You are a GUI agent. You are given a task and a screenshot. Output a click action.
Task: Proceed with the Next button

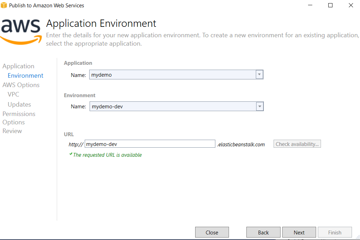pyautogui.click(x=299, y=232)
